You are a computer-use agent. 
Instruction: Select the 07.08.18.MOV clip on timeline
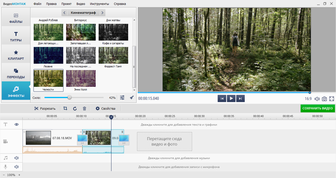(x=53, y=138)
